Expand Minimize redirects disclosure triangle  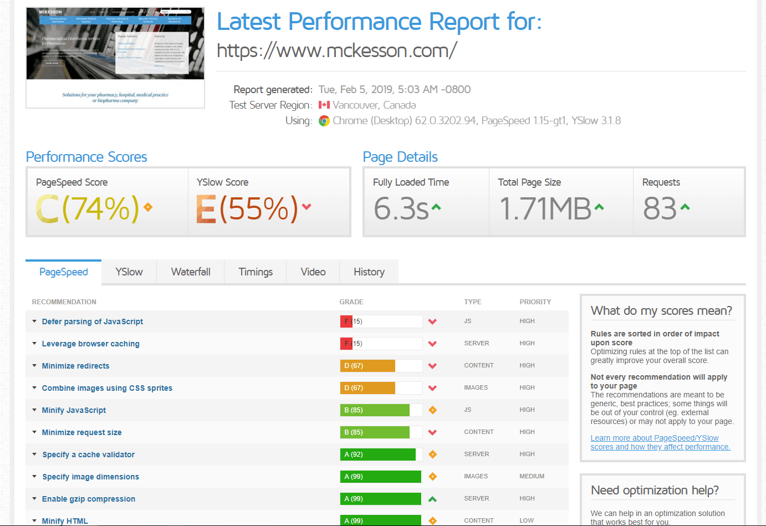34,366
